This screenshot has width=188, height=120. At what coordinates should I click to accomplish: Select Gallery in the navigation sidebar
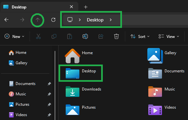click(18, 63)
